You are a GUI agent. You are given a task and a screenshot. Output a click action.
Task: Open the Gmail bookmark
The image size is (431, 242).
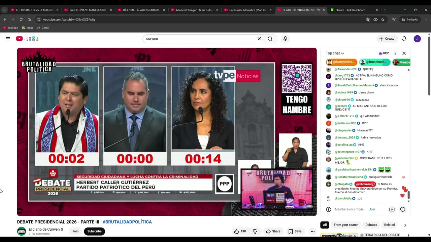pos(43,28)
